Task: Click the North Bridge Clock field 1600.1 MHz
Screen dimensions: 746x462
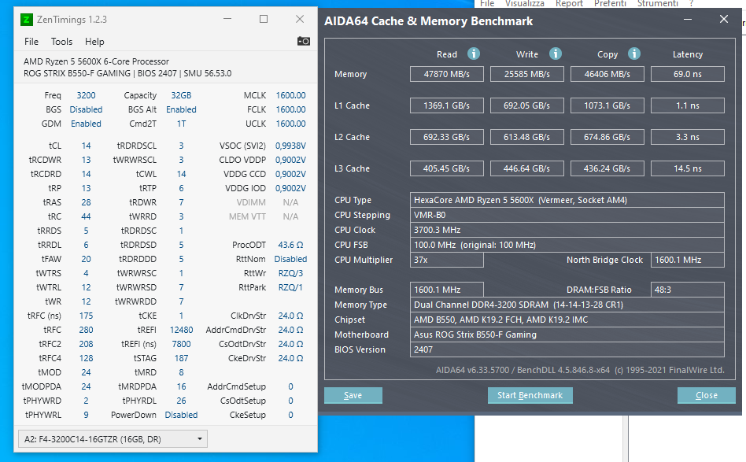Action: tap(688, 260)
